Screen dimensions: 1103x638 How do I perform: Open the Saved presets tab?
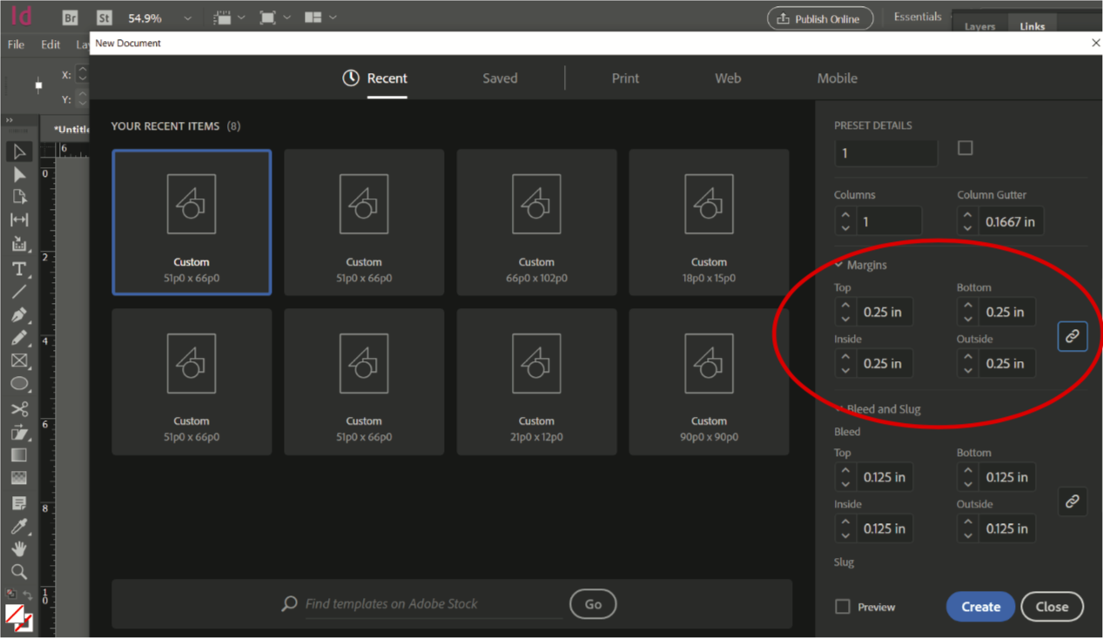(500, 78)
